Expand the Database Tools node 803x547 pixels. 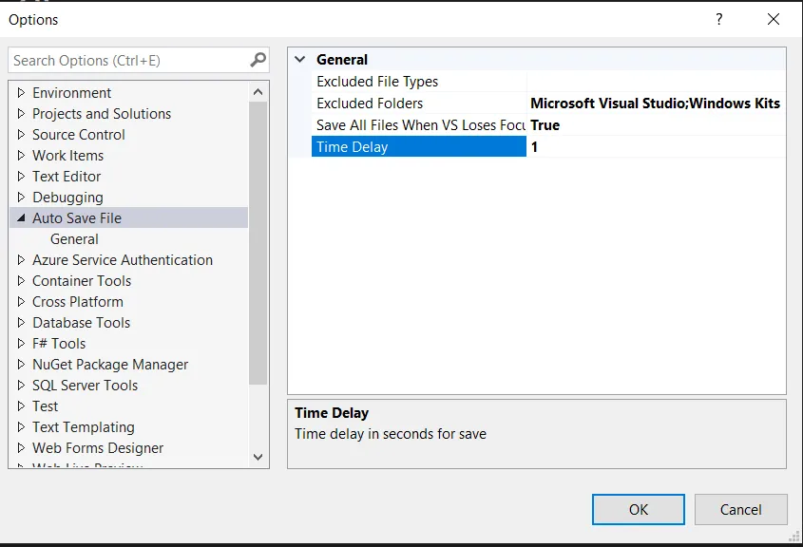(21, 322)
